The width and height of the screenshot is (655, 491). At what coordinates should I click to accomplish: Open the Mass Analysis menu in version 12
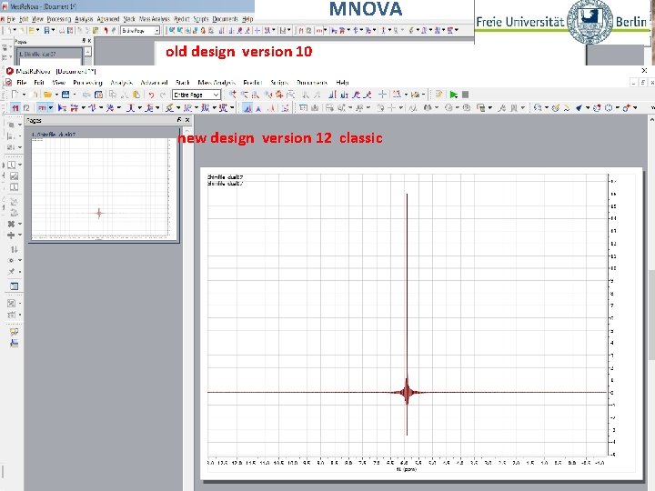click(217, 83)
